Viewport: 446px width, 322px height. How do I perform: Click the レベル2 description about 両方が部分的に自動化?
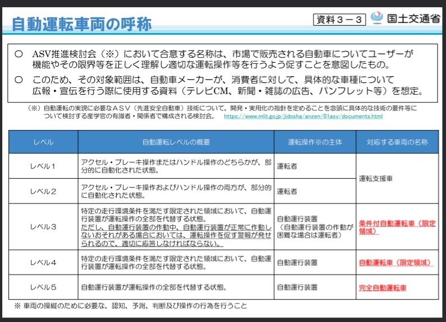176,191
